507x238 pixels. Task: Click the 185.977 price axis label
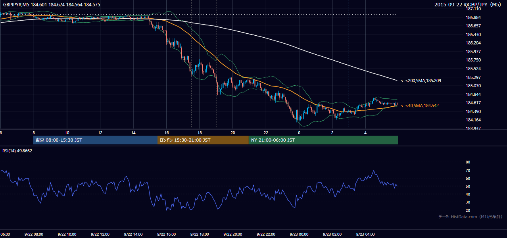(473, 52)
